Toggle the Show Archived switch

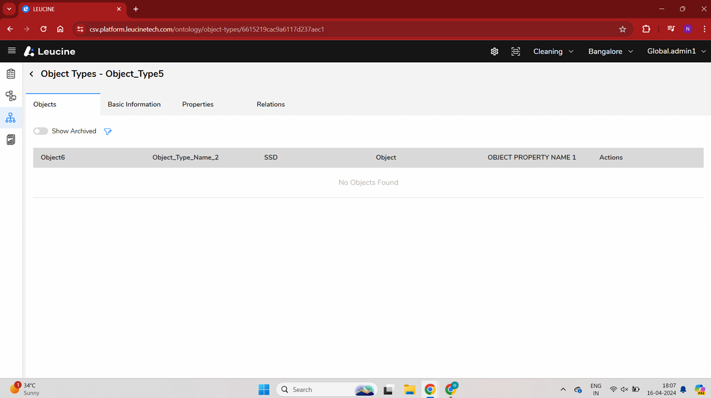pyautogui.click(x=41, y=131)
